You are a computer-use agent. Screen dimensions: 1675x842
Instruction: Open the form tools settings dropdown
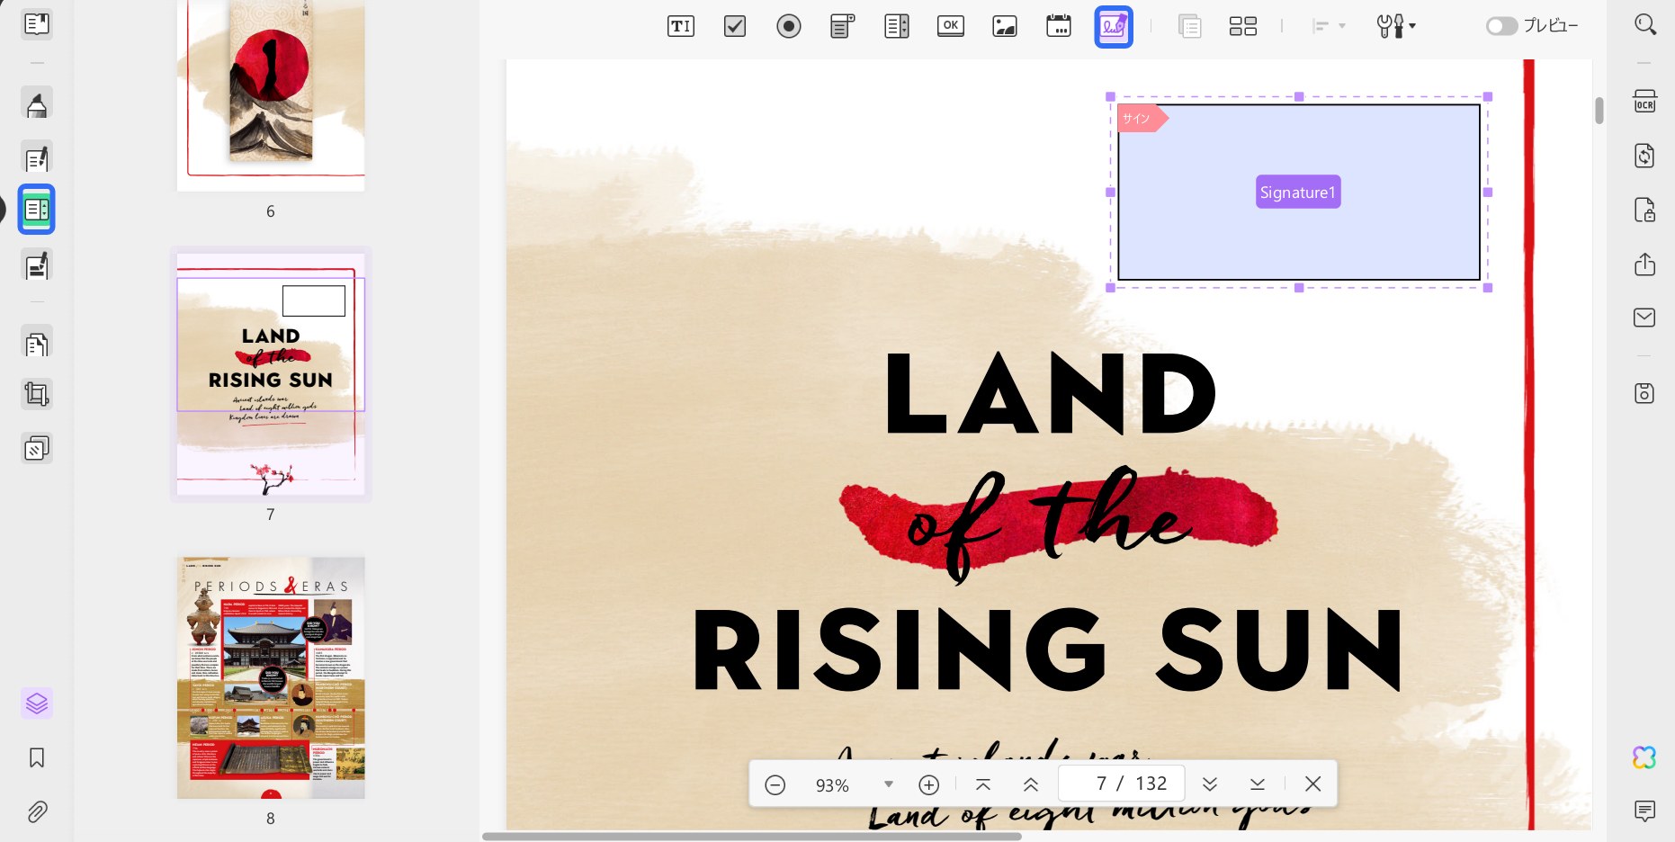pos(1396,26)
